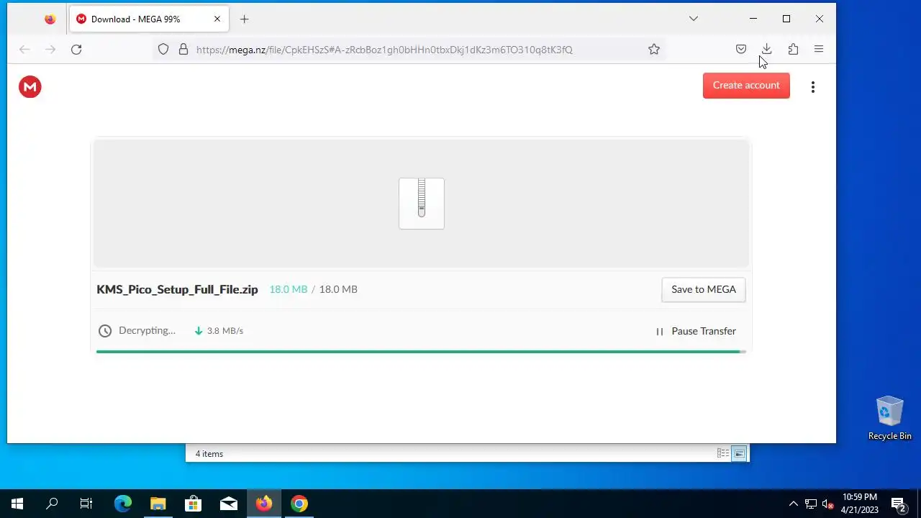Click the KMS_Pico_Setup_Full_File.zip file name

(x=177, y=289)
